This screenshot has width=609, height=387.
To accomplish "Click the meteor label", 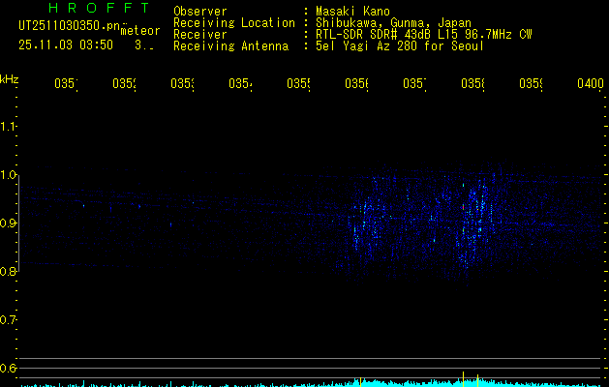I will tap(139, 31).
